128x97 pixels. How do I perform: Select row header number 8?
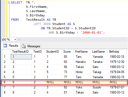(x=6, y=92)
